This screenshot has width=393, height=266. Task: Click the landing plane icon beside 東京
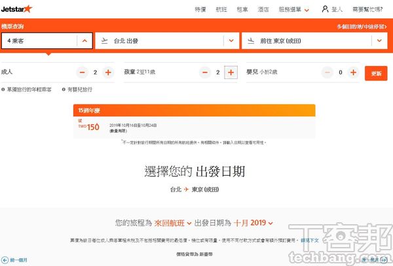251,41
